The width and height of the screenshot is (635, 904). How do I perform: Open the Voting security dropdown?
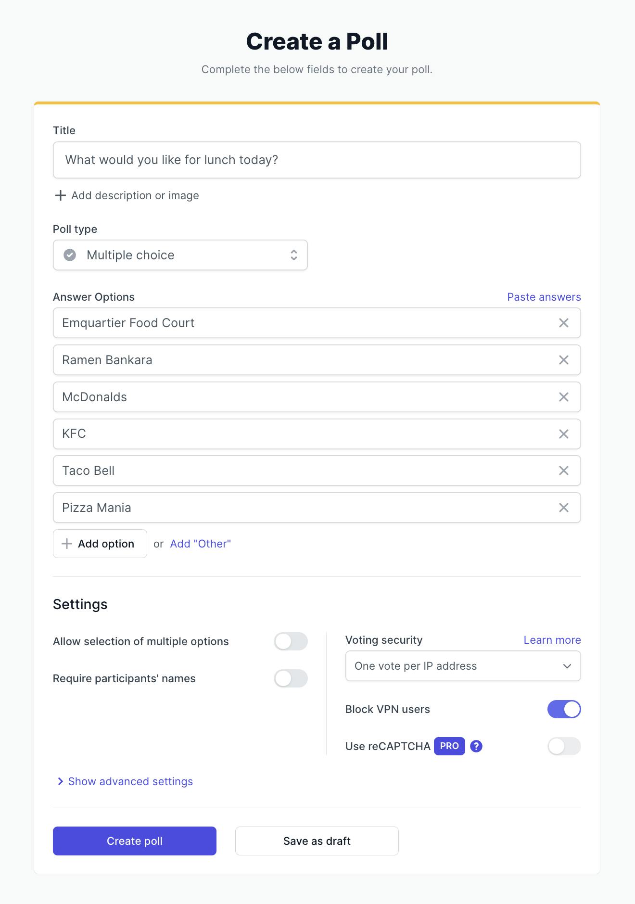(x=462, y=666)
